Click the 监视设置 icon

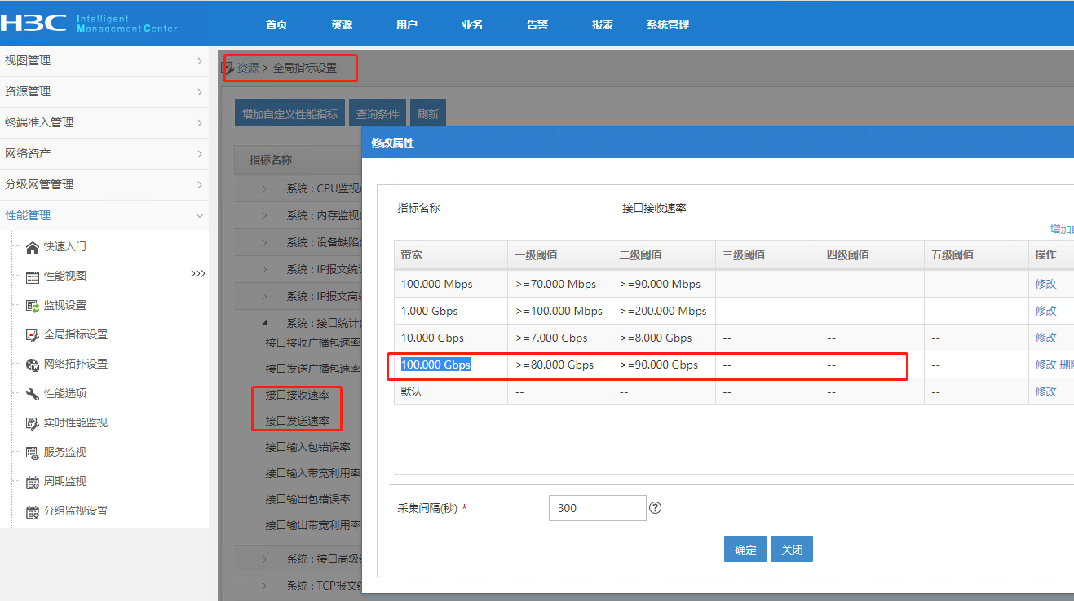[33, 306]
